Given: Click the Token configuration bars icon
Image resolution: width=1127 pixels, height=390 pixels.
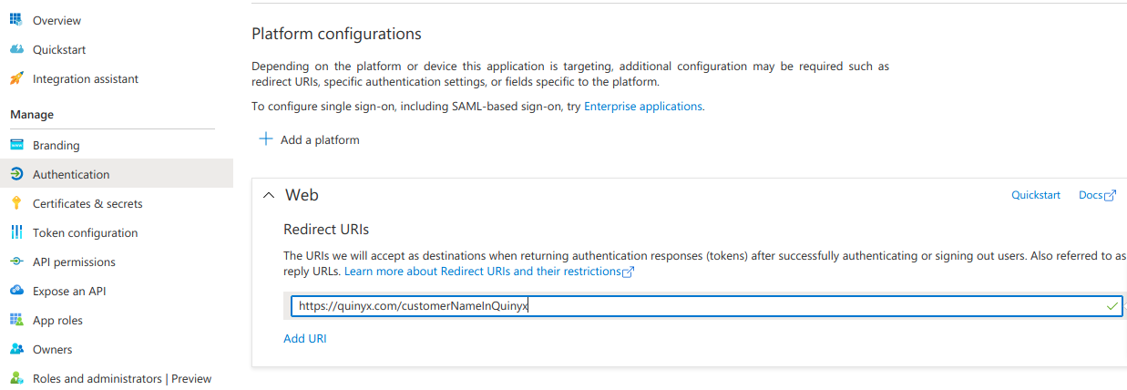Looking at the screenshot, I should [15, 232].
